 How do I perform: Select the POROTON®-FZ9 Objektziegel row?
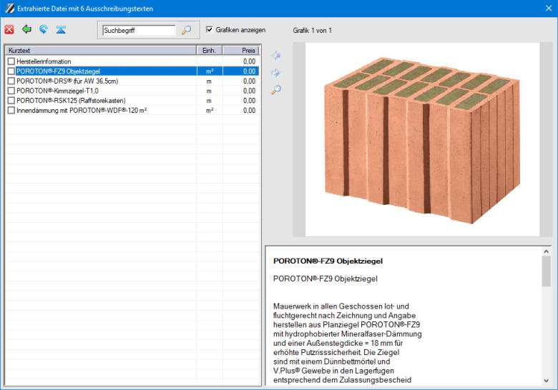tap(132, 71)
